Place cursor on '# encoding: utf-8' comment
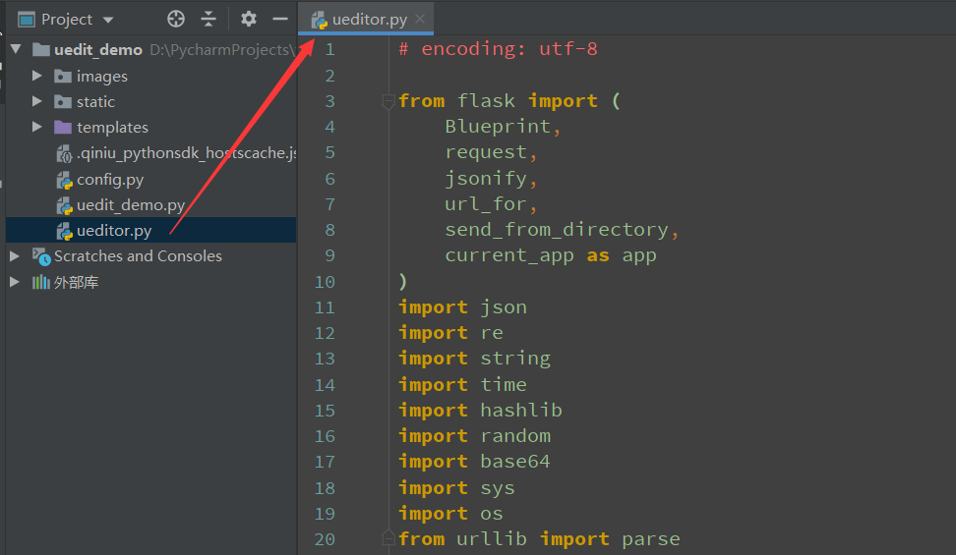956x555 pixels. [x=498, y=49]
